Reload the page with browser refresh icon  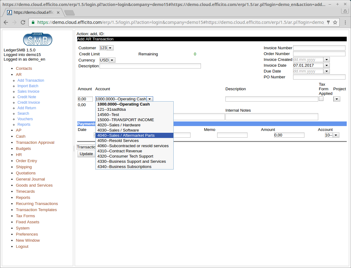pos(23,22)
